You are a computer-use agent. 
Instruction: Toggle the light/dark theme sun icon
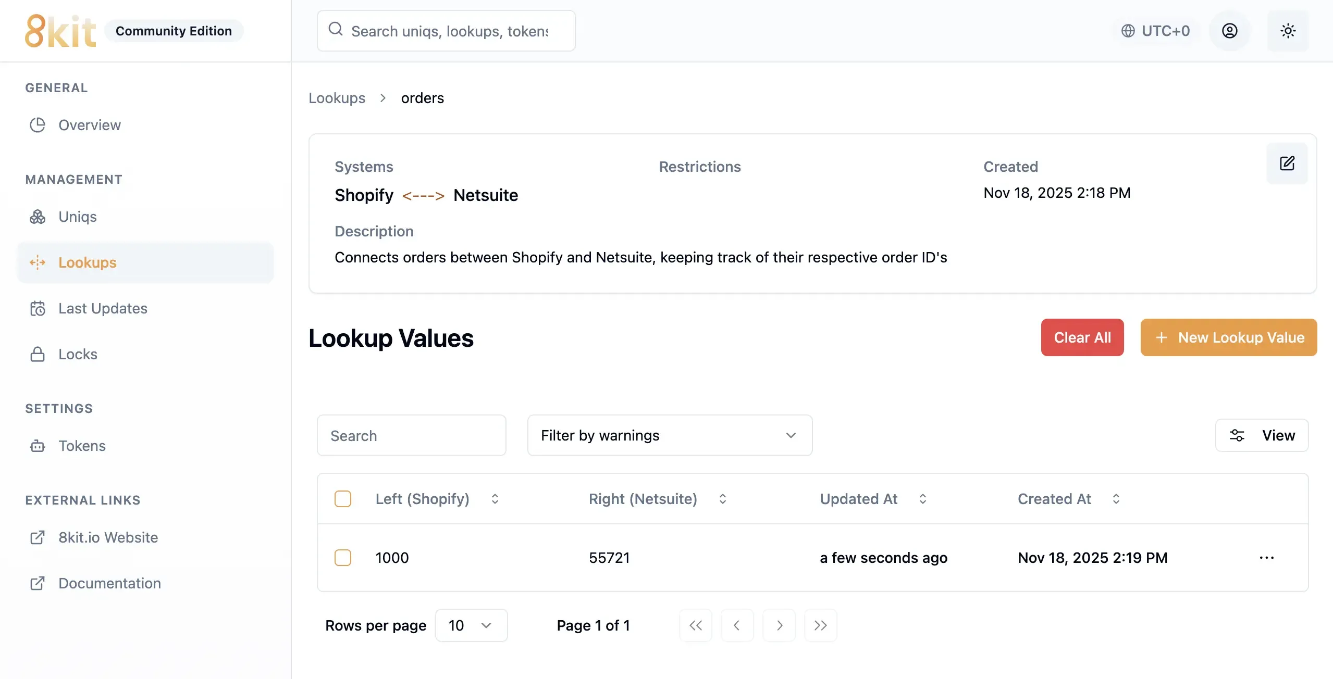click(x=1288, y=31)
